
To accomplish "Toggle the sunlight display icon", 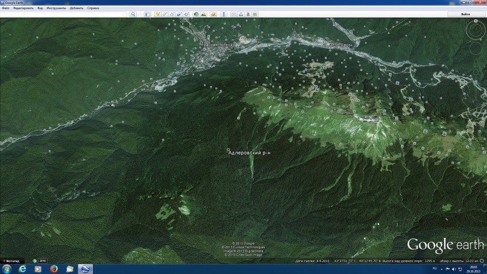I will coord(203,14).
